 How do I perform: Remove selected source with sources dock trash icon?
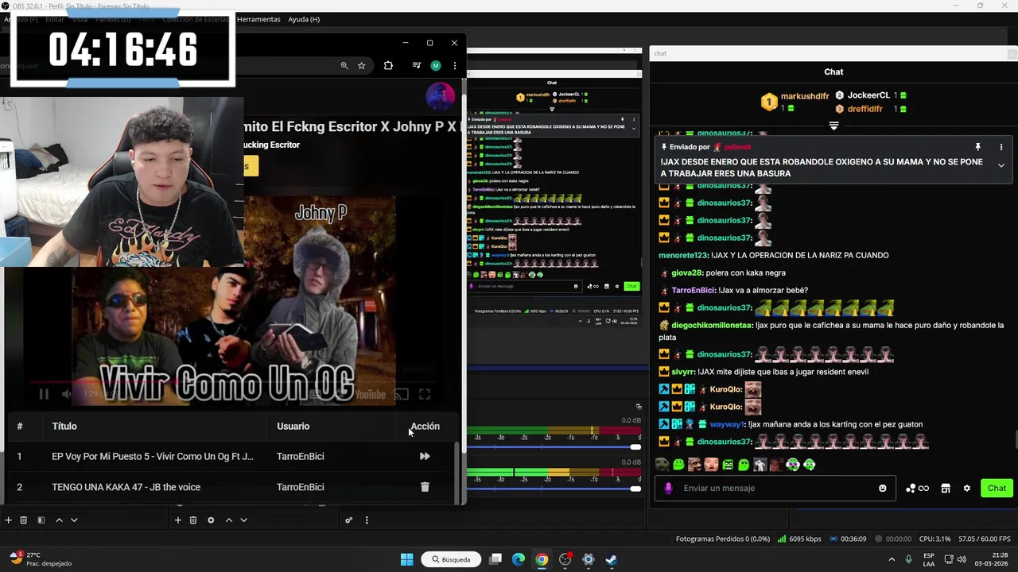(x=193, y=520)
